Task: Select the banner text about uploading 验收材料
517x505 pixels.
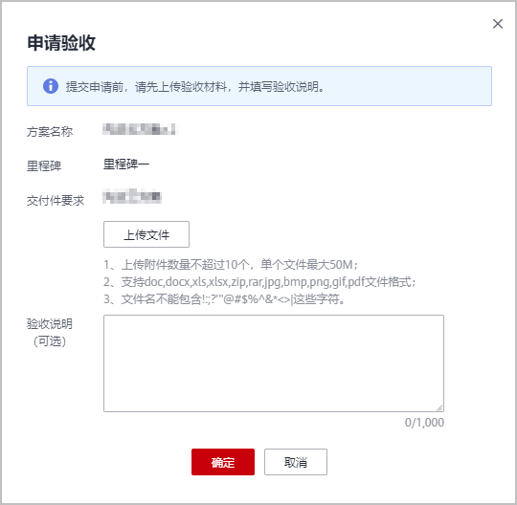Action: tap(195, 87)
